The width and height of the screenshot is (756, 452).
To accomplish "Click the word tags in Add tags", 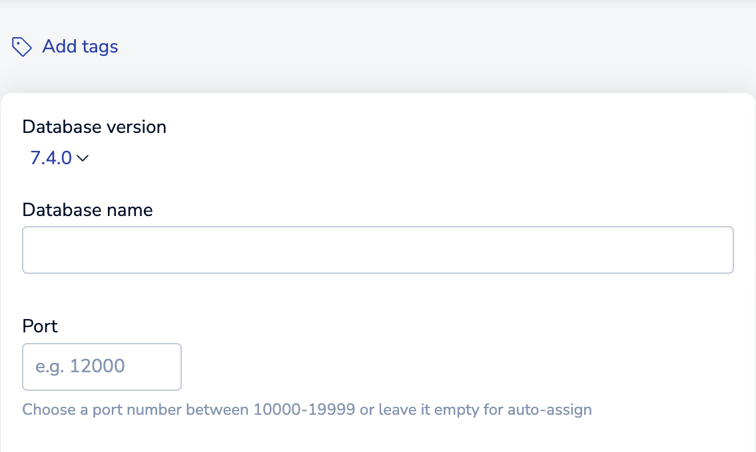I will coord(101,47).
